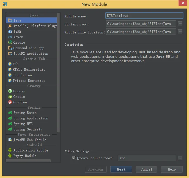
Task: Click the IntelliJ Platform Plugin icon
Action: pos(10,26)
